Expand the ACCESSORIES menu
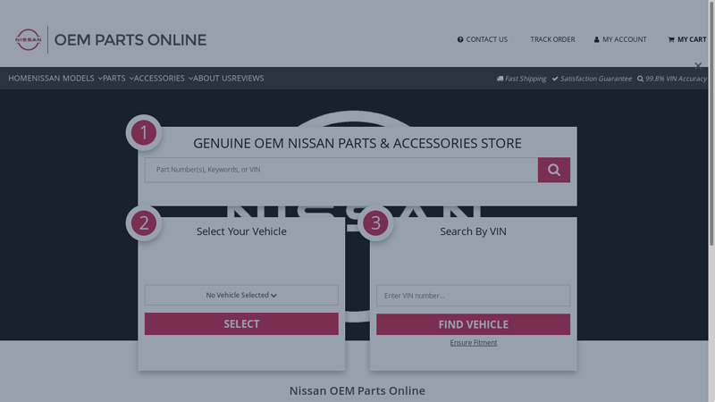The width and height of the screenshot is (715, 402). 163,79
